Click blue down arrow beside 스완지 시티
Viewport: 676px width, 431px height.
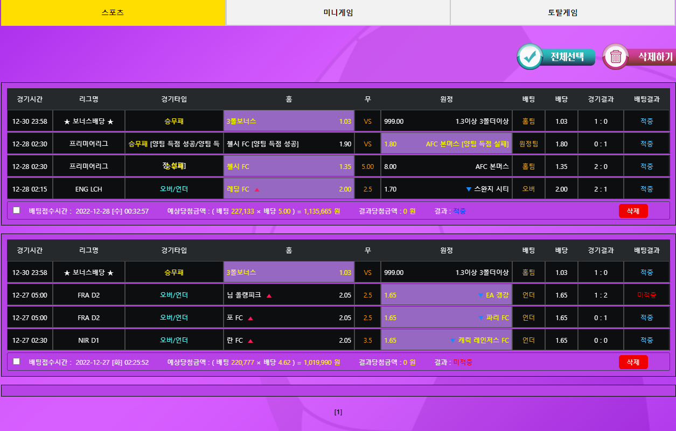click(x=468, y=189)
